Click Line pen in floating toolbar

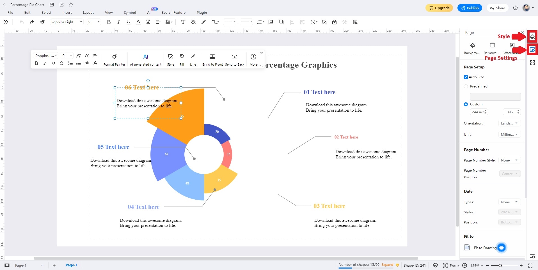(x=193, y=60)
